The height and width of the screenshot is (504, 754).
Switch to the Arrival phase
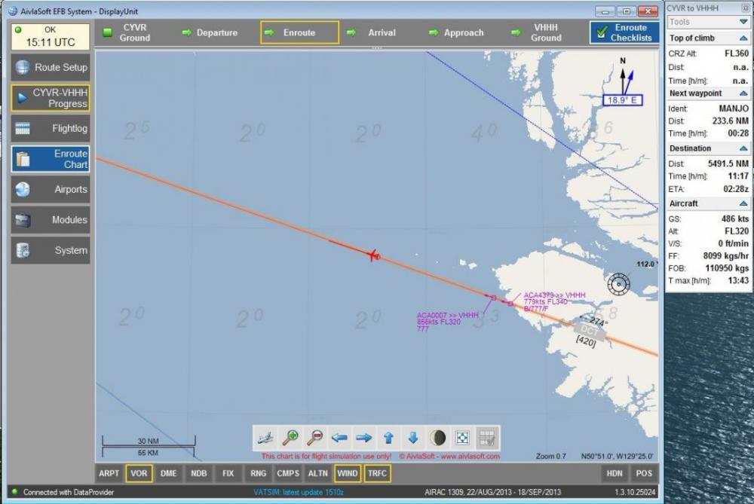pos(382,32)
